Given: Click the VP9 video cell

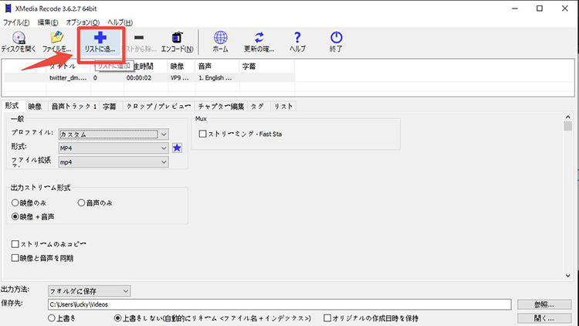Looking at the screenshot, I should click(x=180, y=78).
